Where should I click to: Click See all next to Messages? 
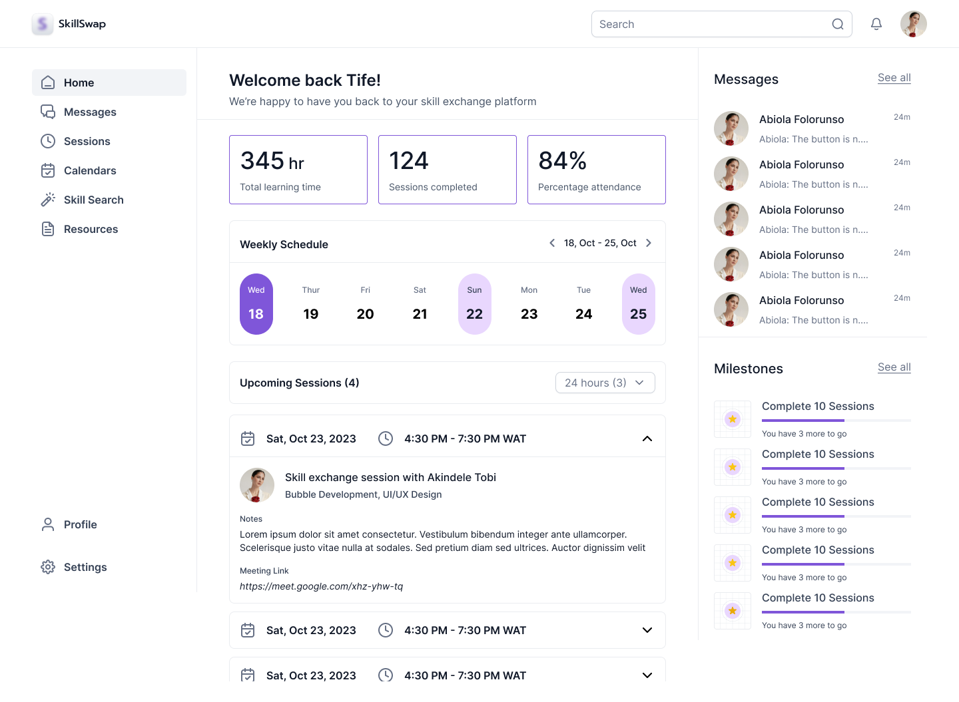tap(894, 78)
